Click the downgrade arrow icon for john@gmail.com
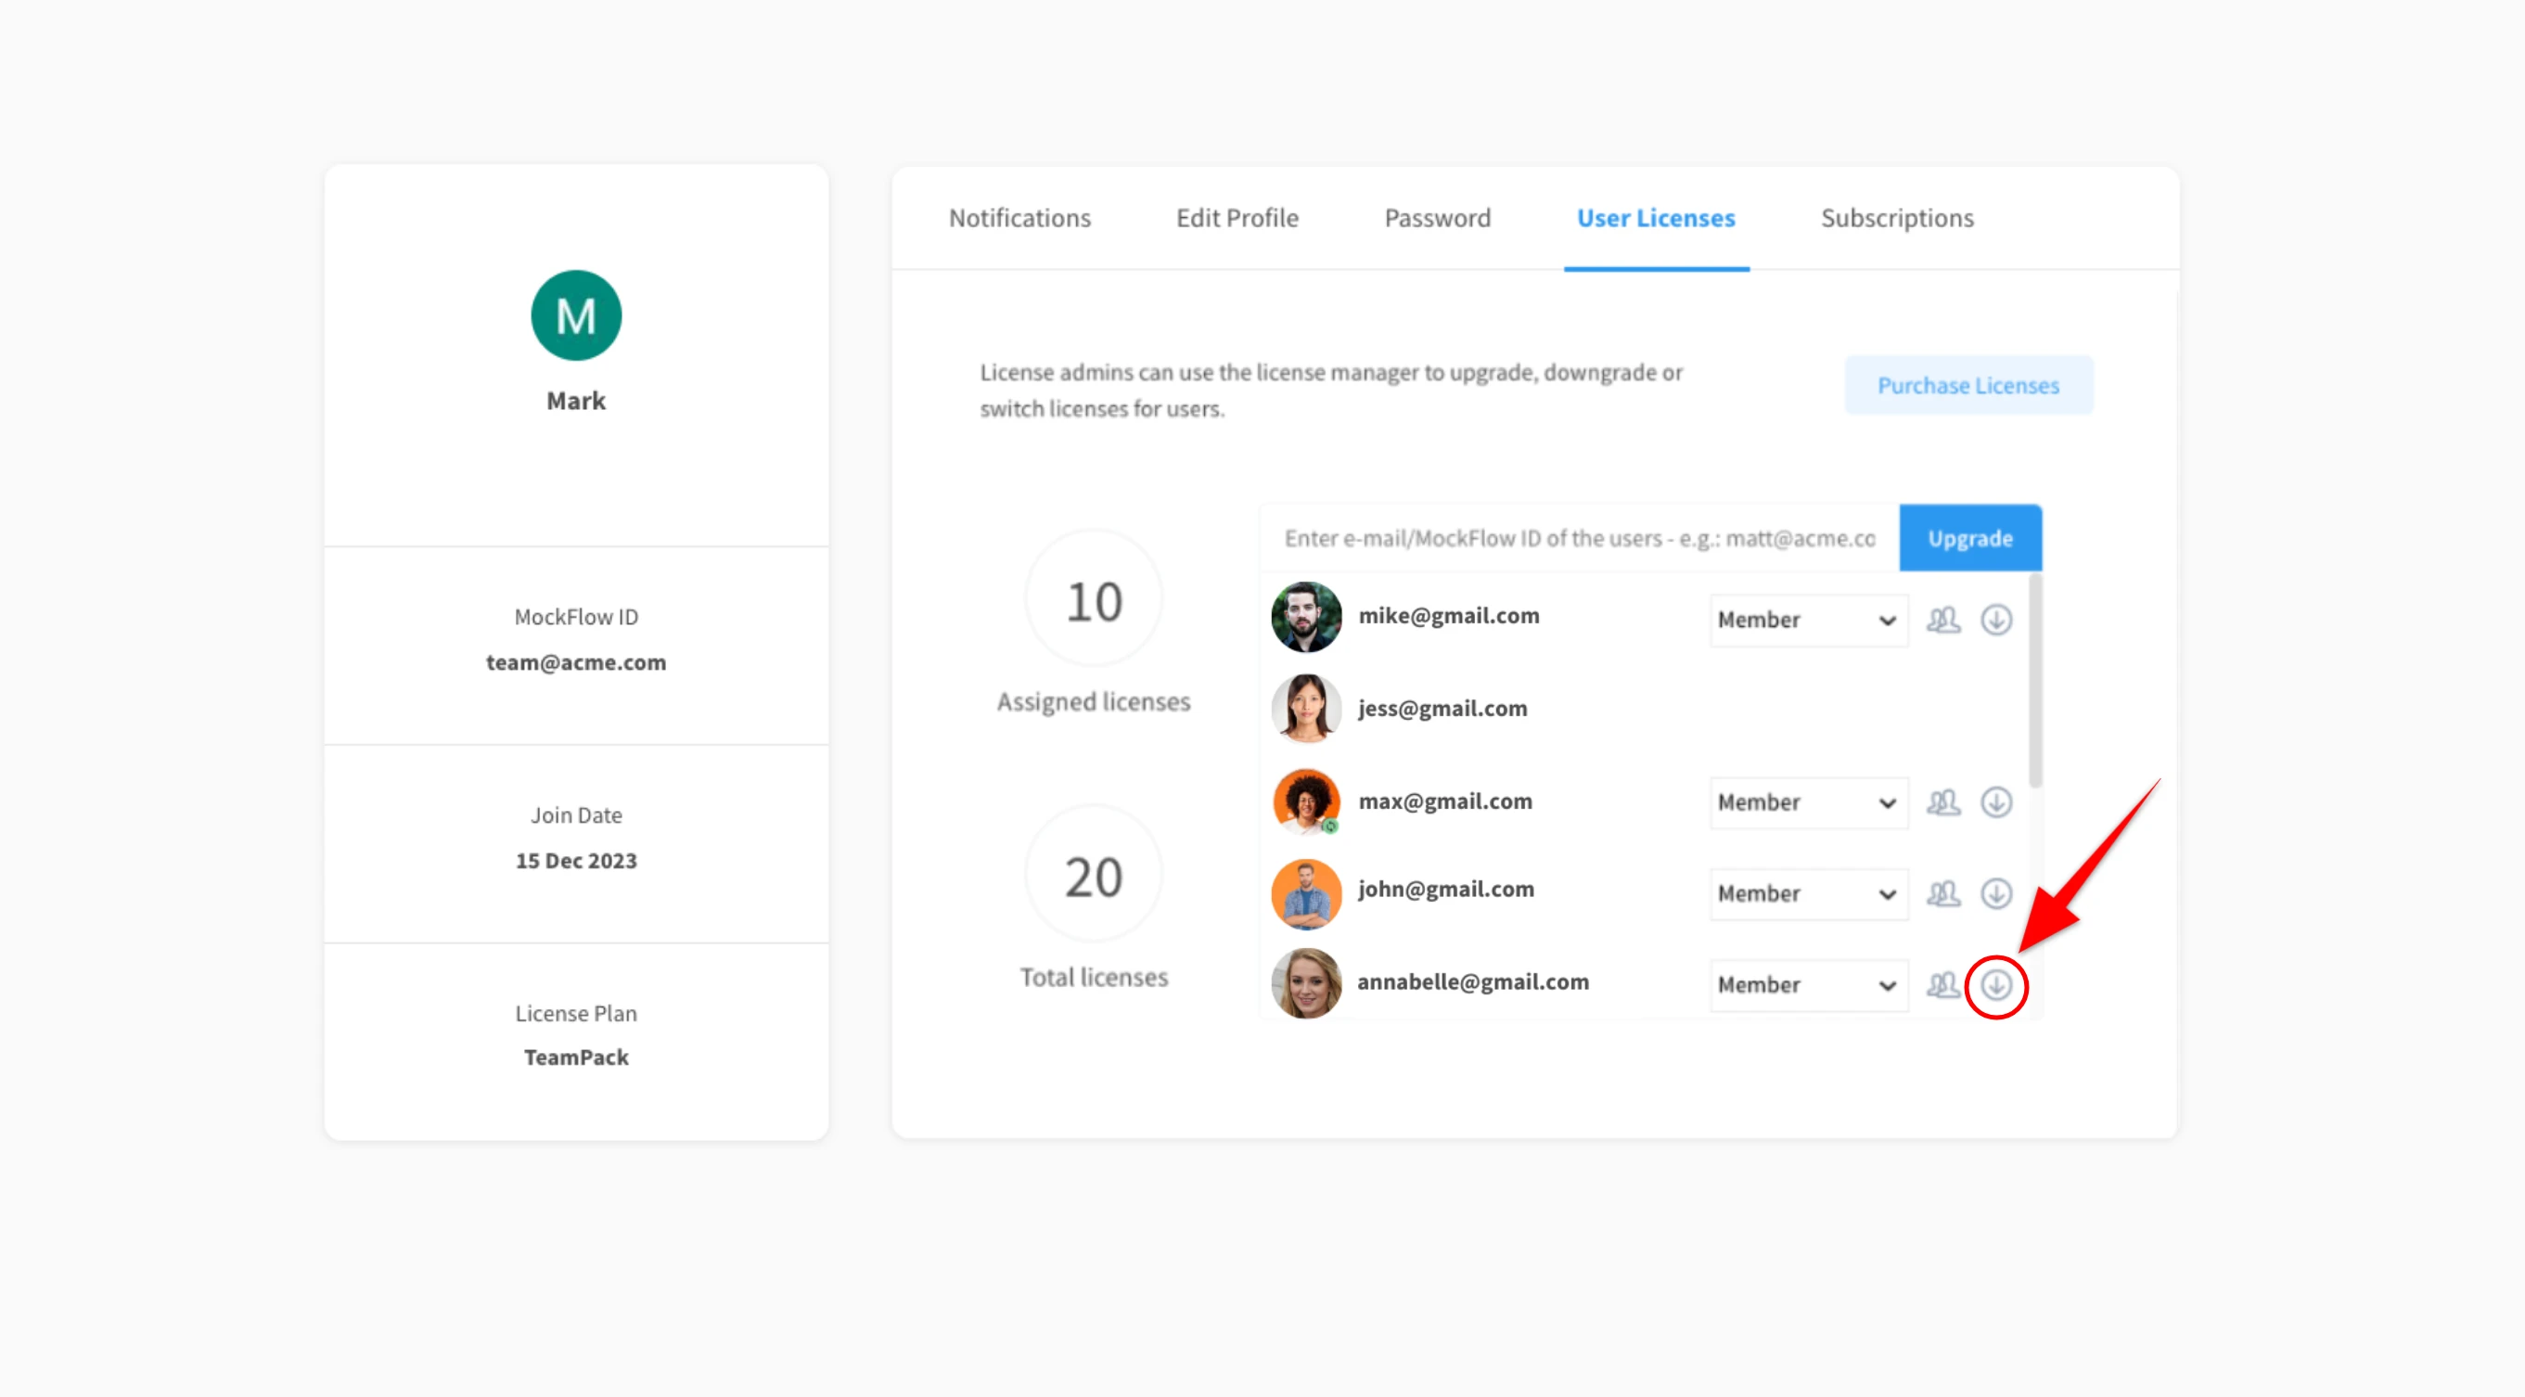Viewport: 2525px width, 1397px height. tap(1995, 893)
